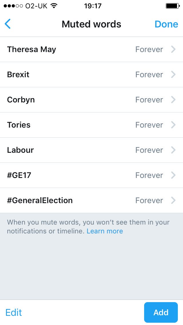Tap the 19:17 clock in status bar
Screen dimensions: 183x325
93,6
